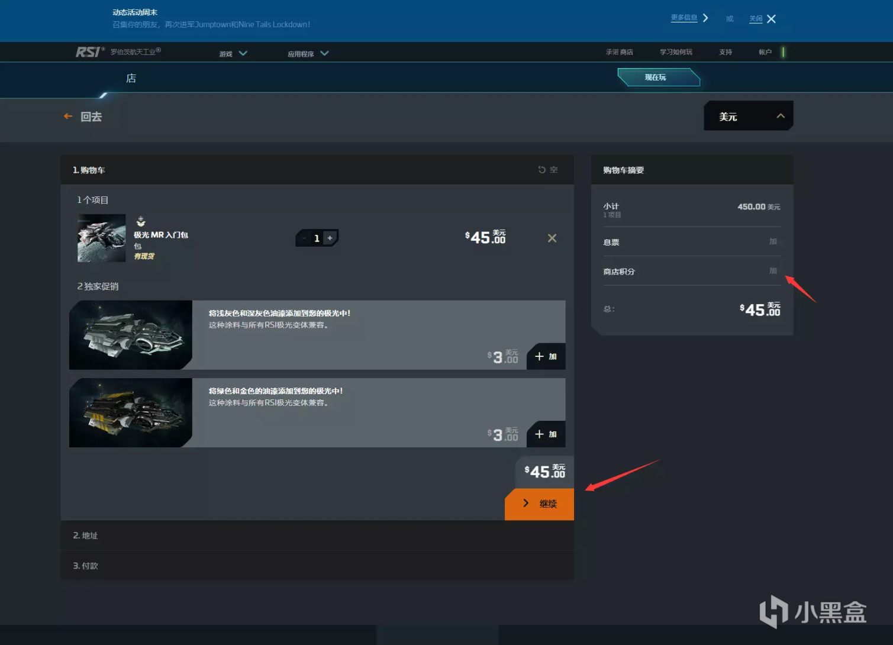
Task: Click the 店 store title
Action: [131, 78]
